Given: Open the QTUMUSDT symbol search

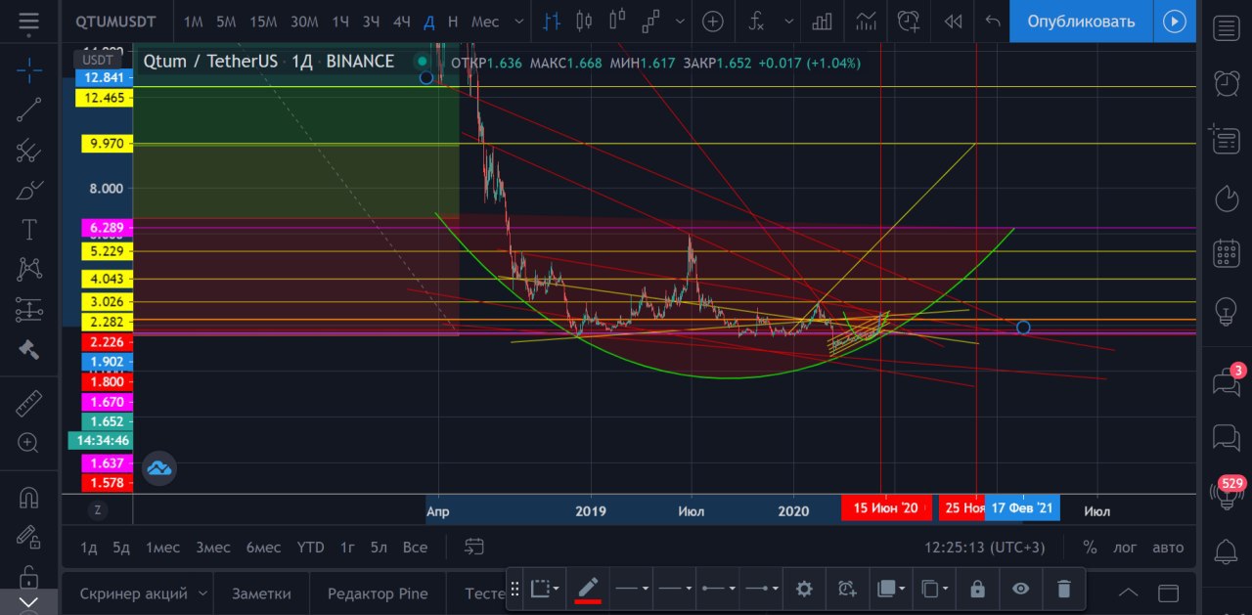Looking at the screenshot, I should click(115, 22).
